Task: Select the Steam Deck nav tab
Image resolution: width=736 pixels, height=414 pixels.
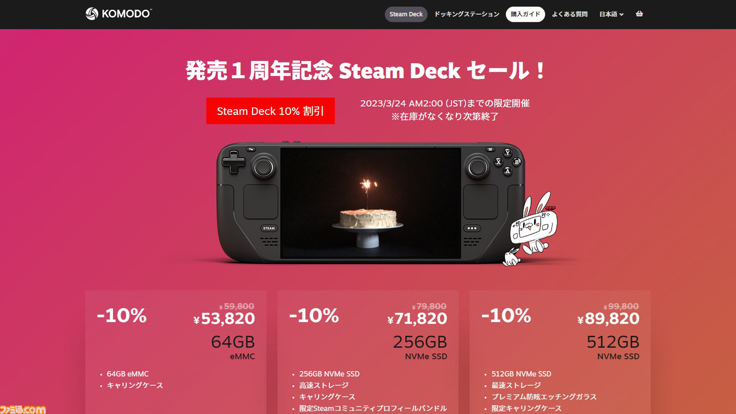Action: (406, 14)
